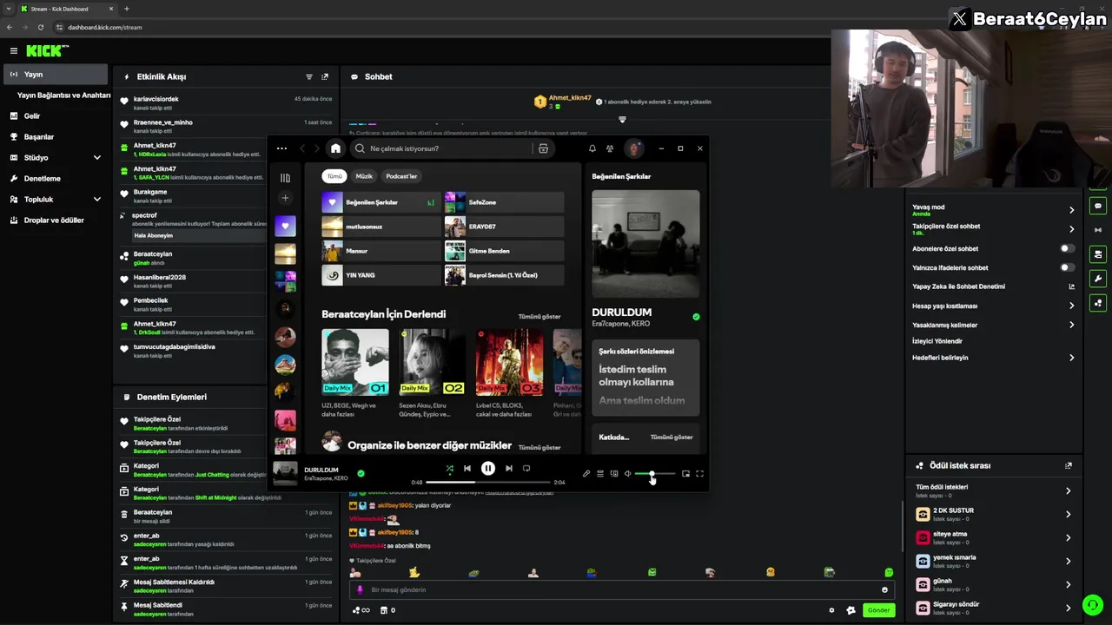Pause the DURULDUM song playback

488,469
